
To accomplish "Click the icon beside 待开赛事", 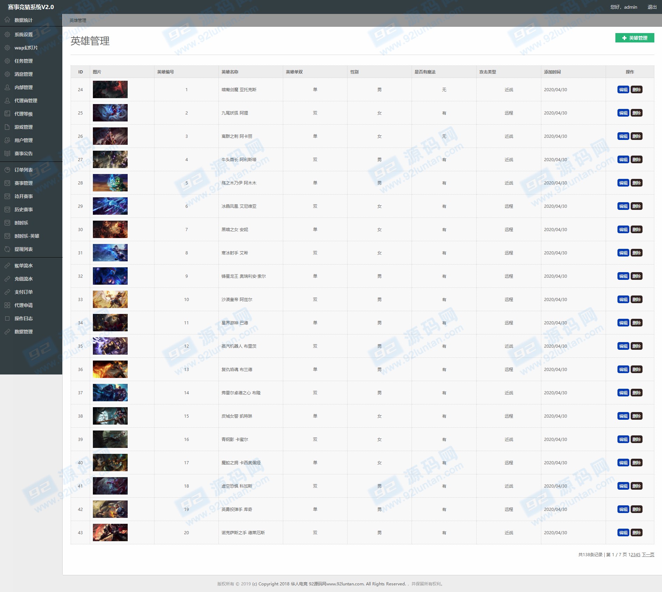I will (7, 196).
